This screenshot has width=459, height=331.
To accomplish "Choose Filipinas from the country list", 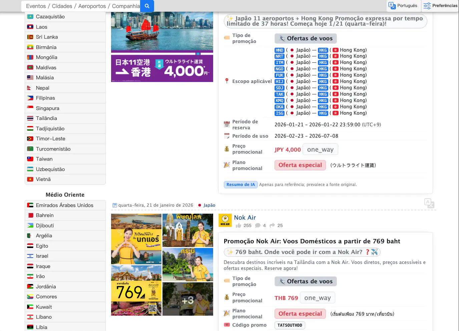I will 65,98.
